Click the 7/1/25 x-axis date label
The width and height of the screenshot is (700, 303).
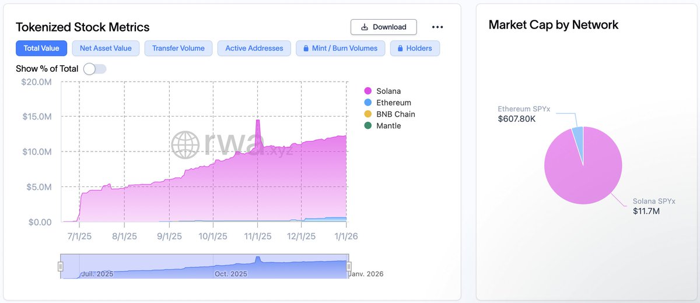coord(79,237)
